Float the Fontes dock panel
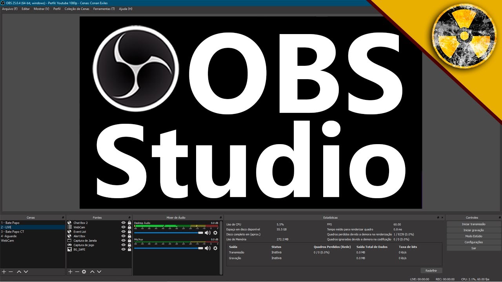Viewport: 502px width, 282px height. point(129,217)
